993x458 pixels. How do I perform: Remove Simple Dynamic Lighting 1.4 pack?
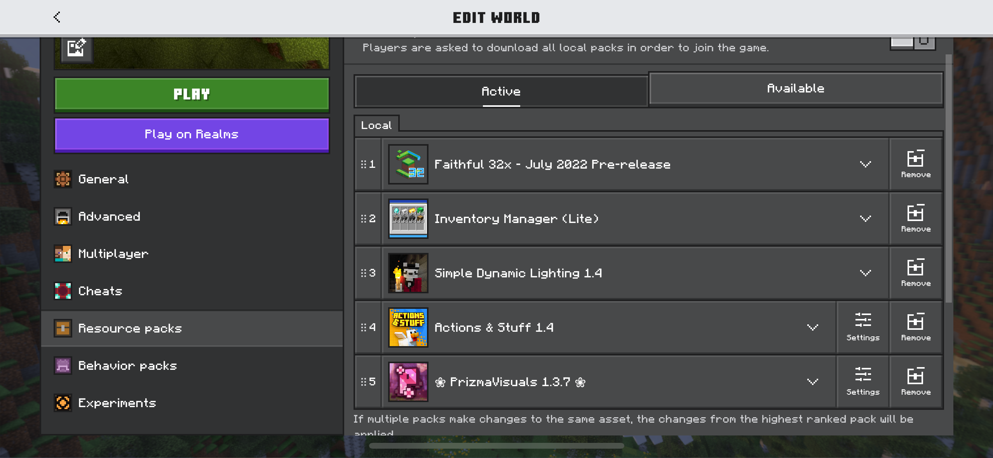click(x=916, y=273)
